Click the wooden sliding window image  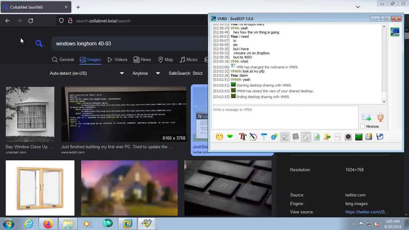coord(40,188)
